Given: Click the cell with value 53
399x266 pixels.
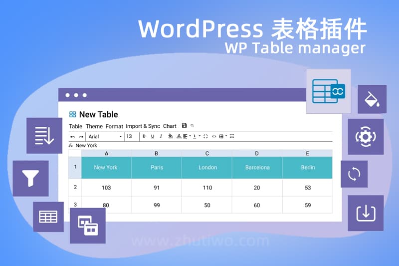Looking at the screenshot, I should 307,188.
